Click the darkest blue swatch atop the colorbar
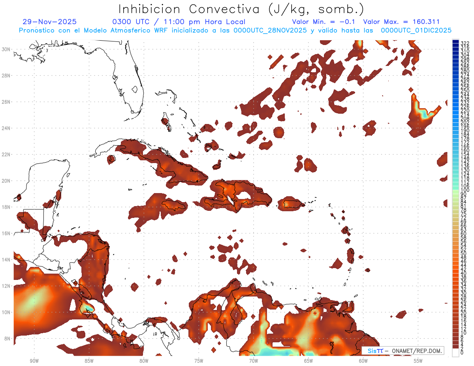This screenshot has height=366, width=474. pyautogui.click(x=455, y=42)
